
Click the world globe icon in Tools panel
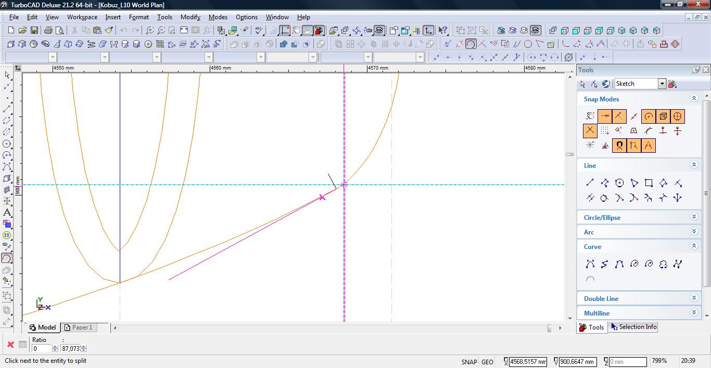click(605, 84)
